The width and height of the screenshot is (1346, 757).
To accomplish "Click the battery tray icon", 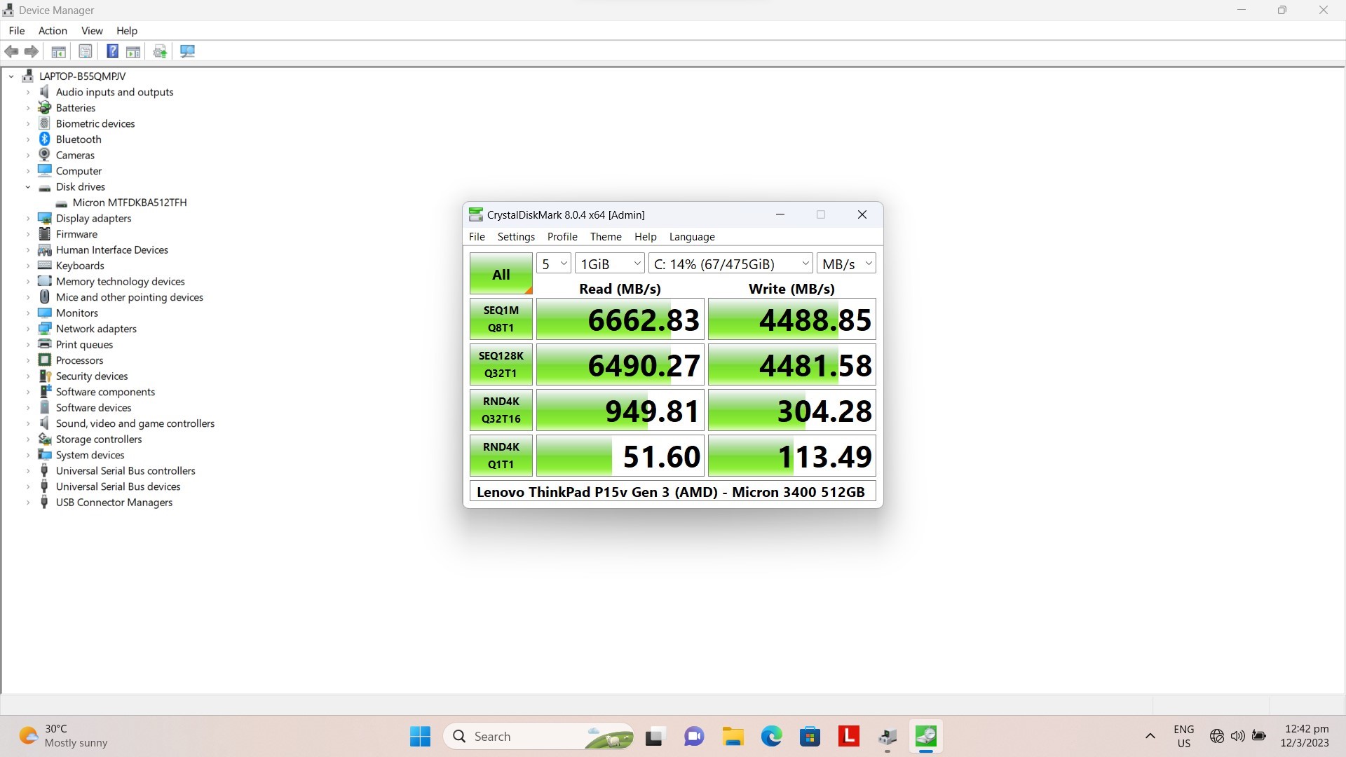I will [x=1259, y=736].
